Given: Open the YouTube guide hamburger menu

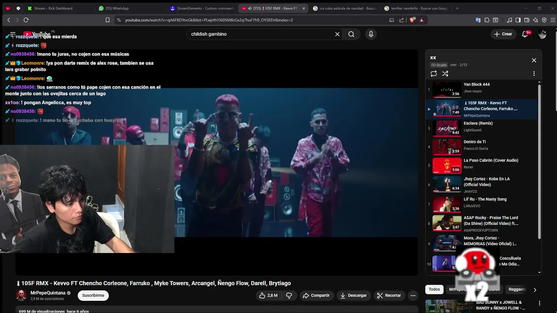Looking at the screenshot, I should click(x=13, y=34).
